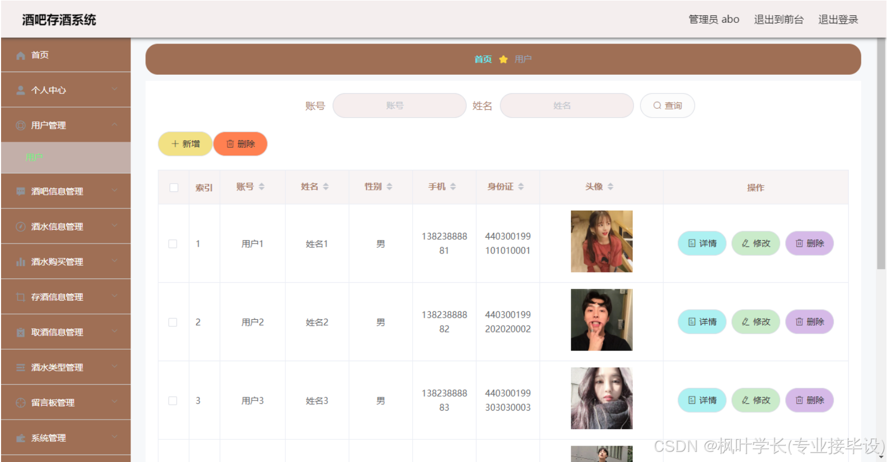887x462 pixels.
Task: Click the avatar thumbnail of 用户1
Action: [x=602, y=241]
